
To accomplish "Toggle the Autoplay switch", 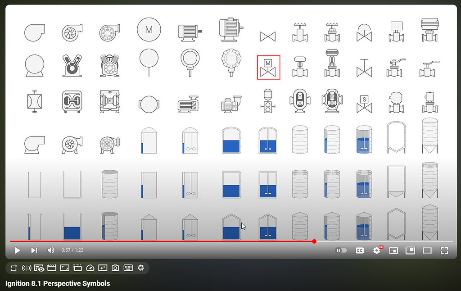I will [341, 250].
